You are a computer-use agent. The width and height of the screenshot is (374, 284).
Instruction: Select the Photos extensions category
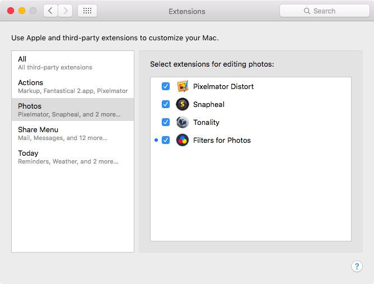(73, 110)
